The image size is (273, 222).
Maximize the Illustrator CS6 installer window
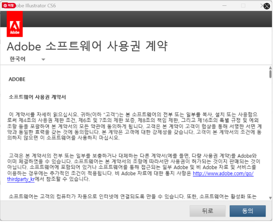244,6
